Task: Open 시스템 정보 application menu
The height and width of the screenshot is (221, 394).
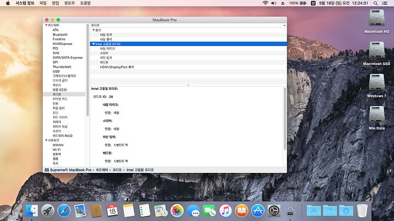Action: [x=25, y=3]
